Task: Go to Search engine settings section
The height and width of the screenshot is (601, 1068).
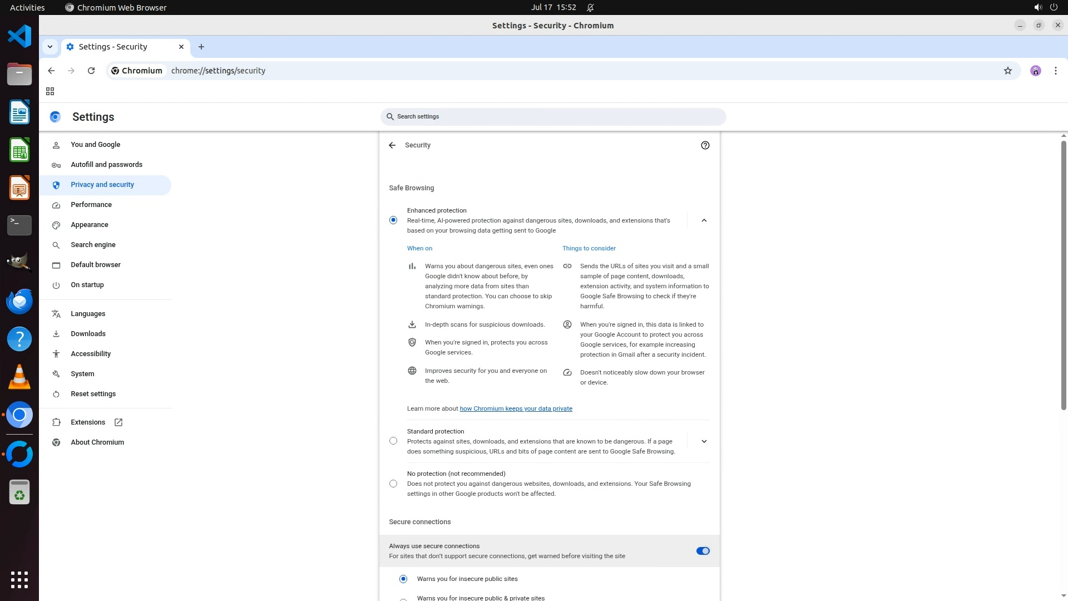Action: pyautogui.click(x=93, y=245)
